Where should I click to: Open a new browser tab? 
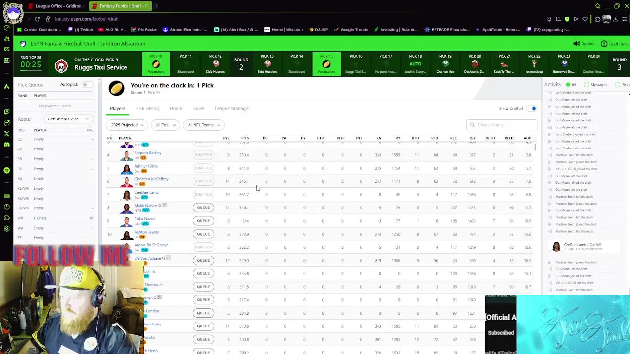click(156, 6)
